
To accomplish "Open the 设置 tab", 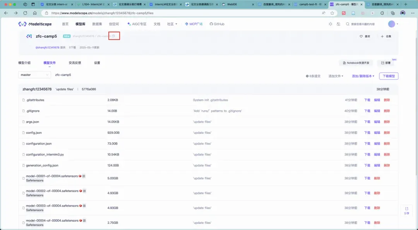I will pos(97,63).
